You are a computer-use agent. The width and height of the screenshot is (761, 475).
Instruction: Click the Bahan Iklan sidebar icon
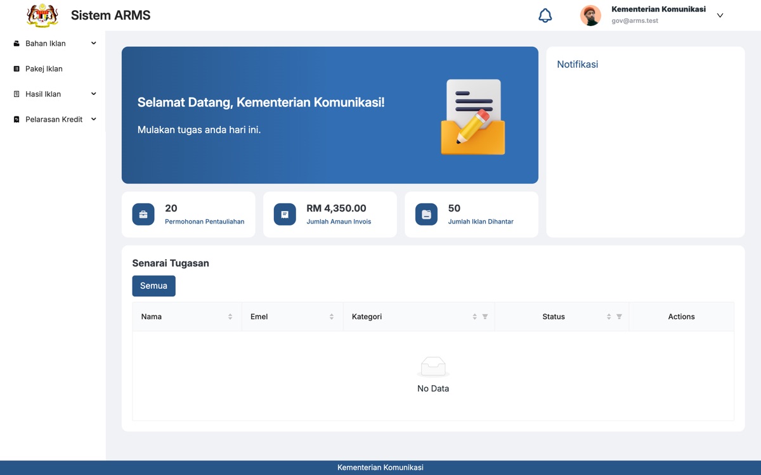pyautogui.click(x=16, y=44)
